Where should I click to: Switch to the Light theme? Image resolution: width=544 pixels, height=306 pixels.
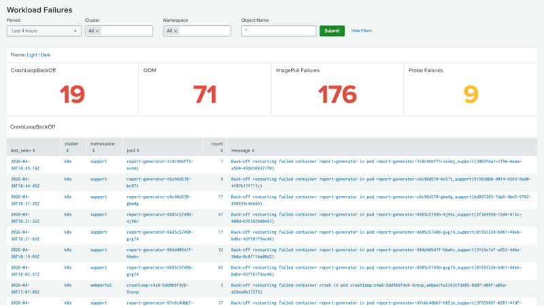tap(32, 55)
